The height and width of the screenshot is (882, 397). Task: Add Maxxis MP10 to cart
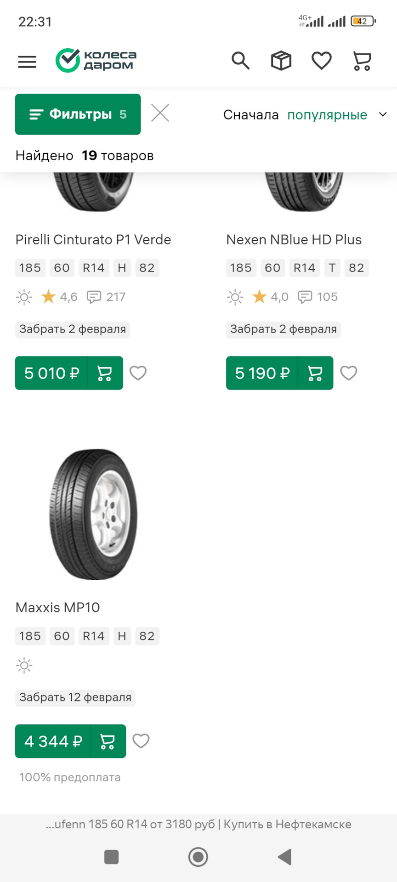108,741
